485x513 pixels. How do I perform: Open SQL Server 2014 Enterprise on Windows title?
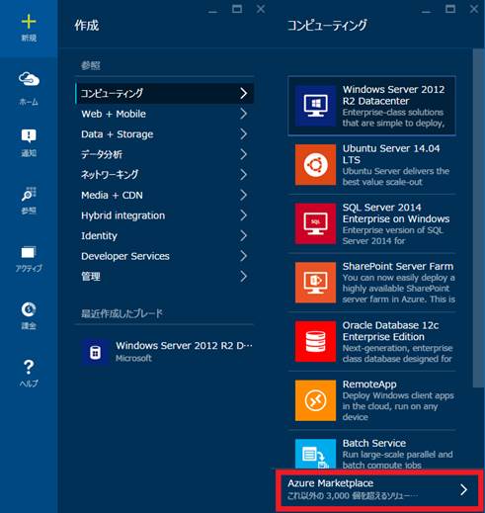click(x=396, y=213)
